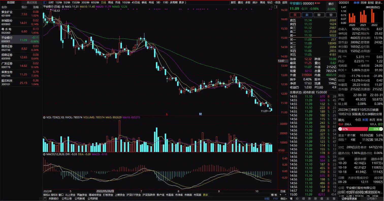384x201 pixels.
Task: Click the 多股 multi-stock button
Action: tap(248, 3)
